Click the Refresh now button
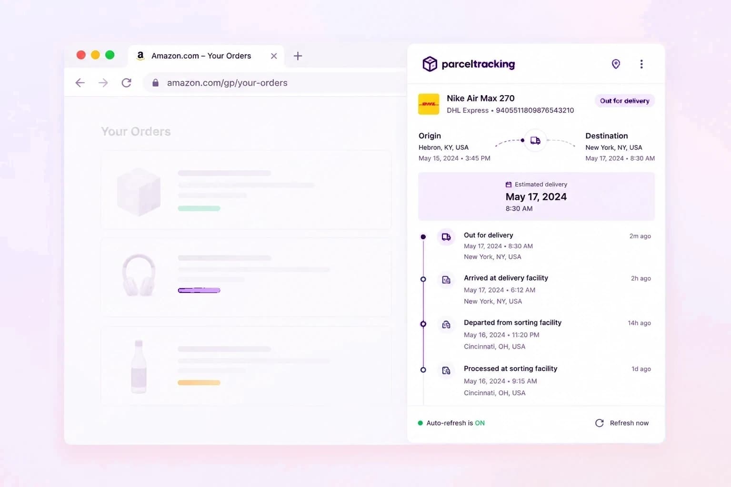Viewport: 731px width, 487px height. [622, 423]
